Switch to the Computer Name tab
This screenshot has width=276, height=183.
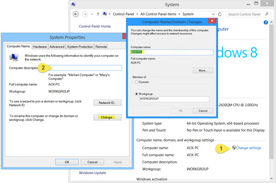18,46
